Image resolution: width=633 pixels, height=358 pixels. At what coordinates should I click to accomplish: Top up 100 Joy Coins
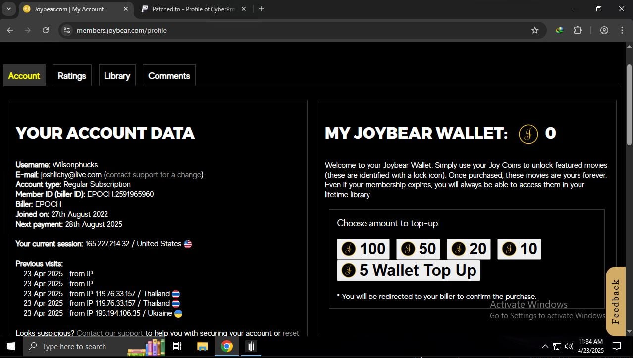tap(363, 249)
